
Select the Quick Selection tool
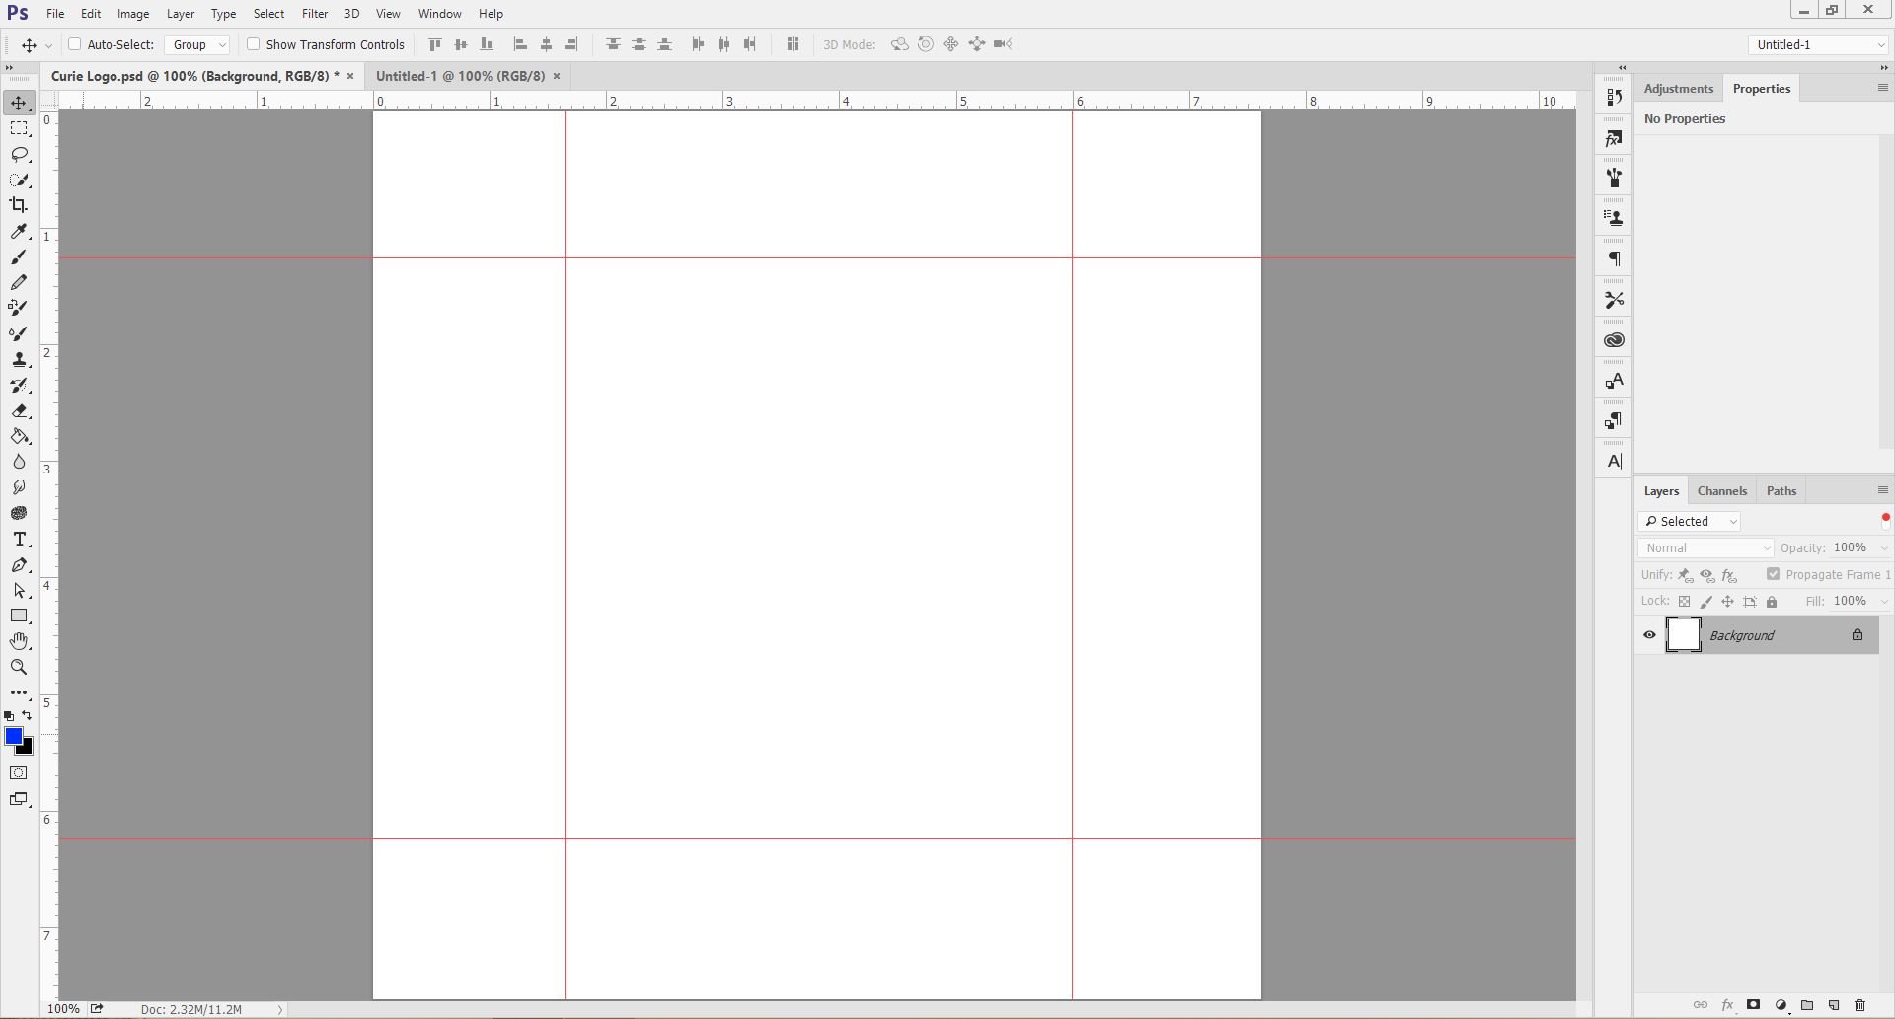click(19, 181)
